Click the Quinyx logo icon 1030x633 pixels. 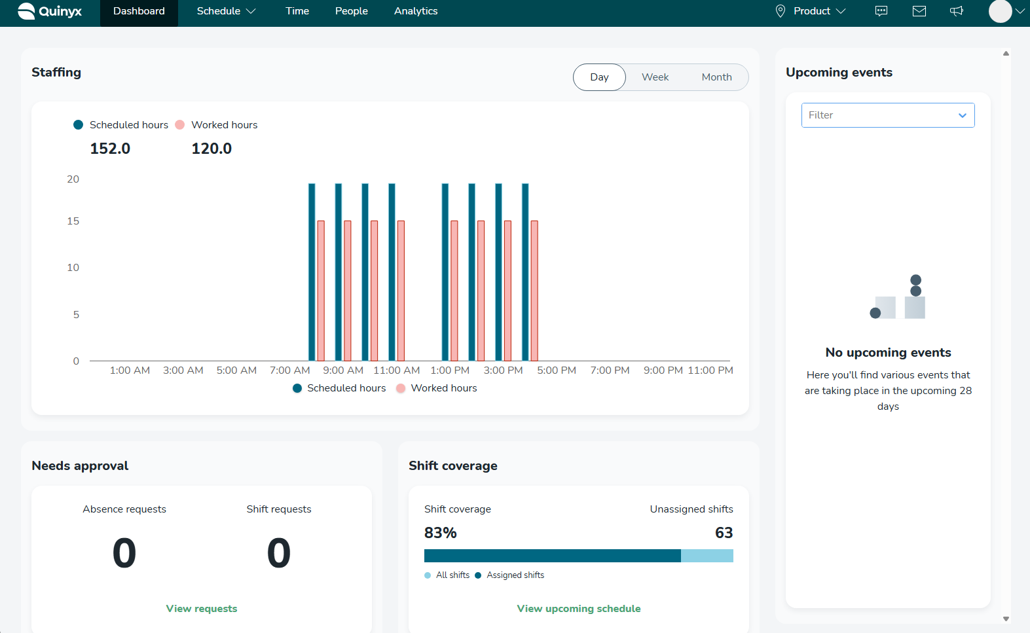26,11
